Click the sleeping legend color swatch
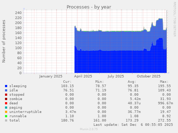Screen dimensions: 178x133 pyautogui.click(x=6, y=86)
